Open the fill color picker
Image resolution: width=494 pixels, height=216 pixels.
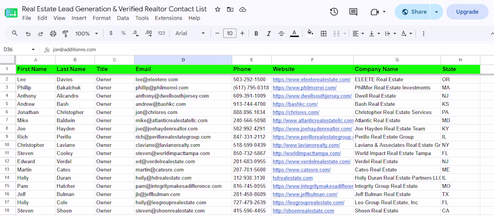[x=310, y=33]
